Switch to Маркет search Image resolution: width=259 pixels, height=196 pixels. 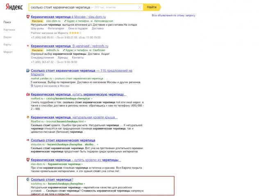[x=8, y=52]
